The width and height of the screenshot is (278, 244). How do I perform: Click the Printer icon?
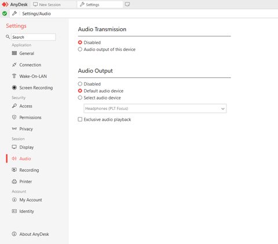[14, 182]
